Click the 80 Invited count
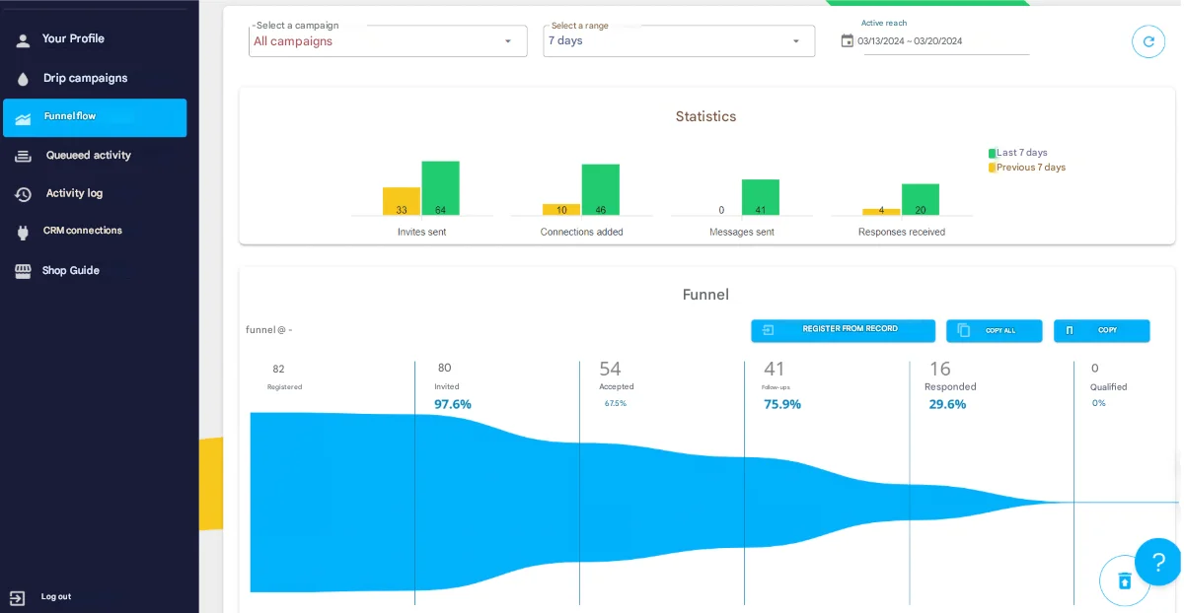 pyautogui.click(x=445, y=369)
